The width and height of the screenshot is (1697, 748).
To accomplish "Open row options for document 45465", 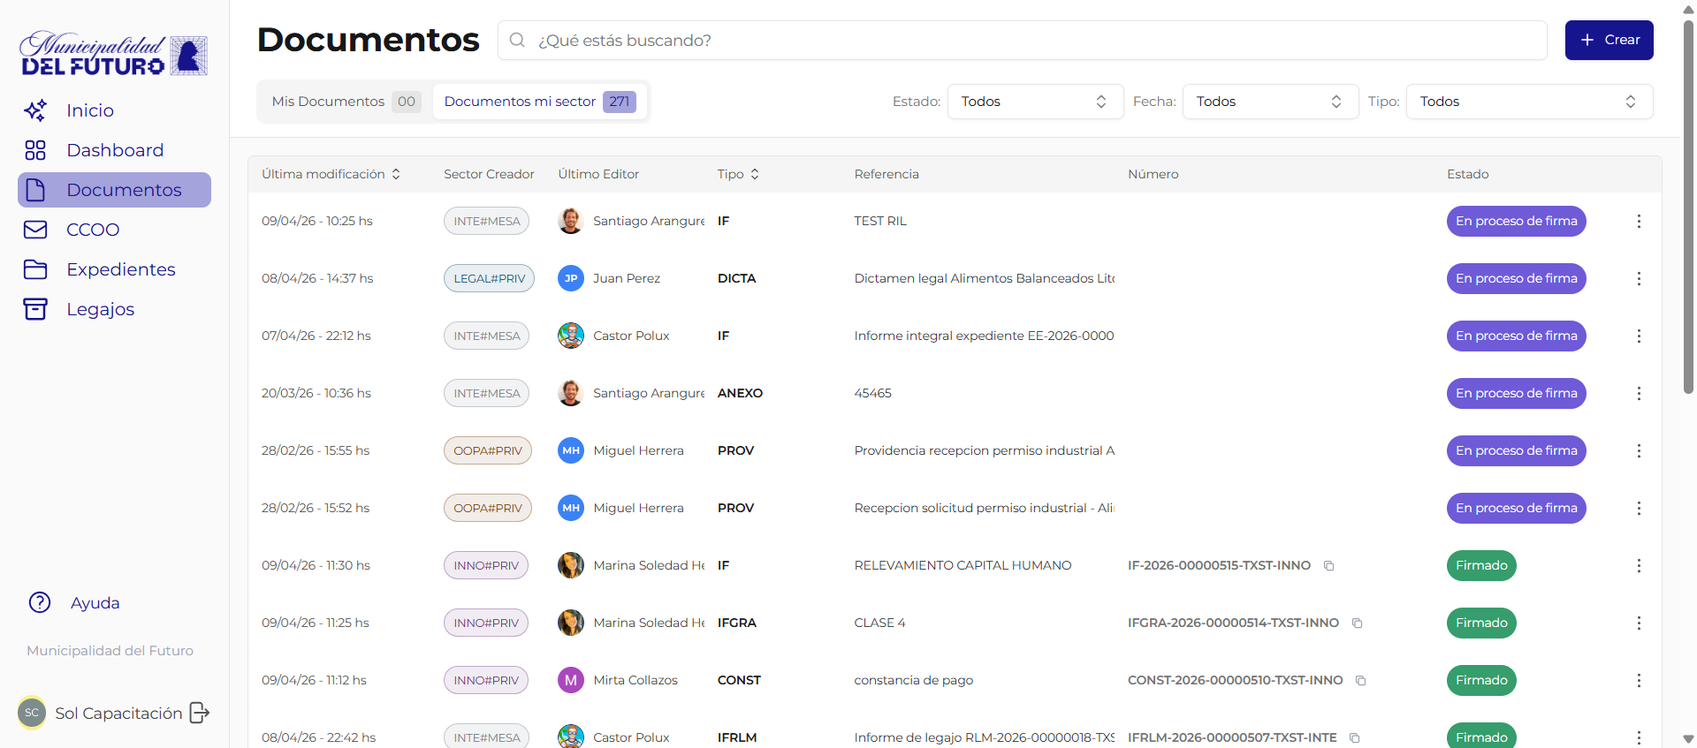I will click(1638, 393).
